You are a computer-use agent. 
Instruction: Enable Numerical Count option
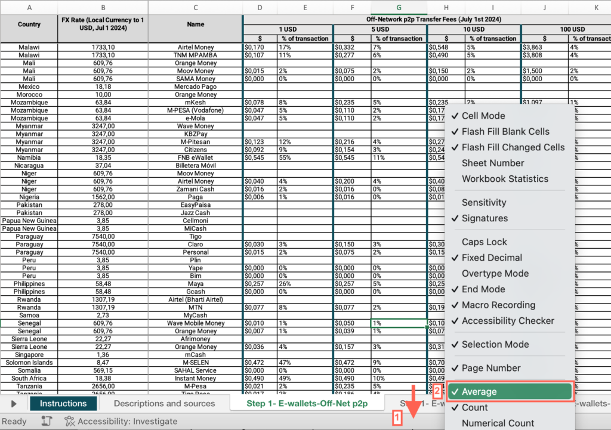(510, 423)
